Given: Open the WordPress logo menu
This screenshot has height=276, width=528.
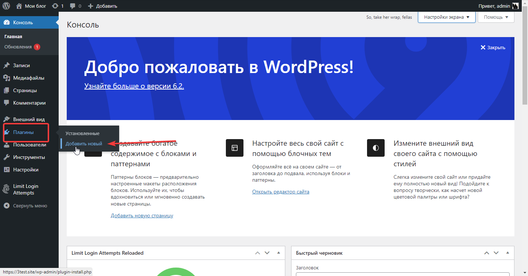Looking at the screenshot, I should [6, 6].
